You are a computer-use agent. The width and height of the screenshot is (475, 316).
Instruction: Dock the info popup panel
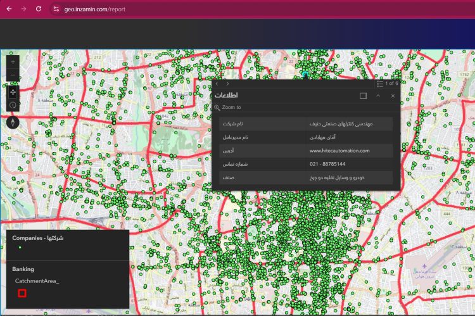364,96
